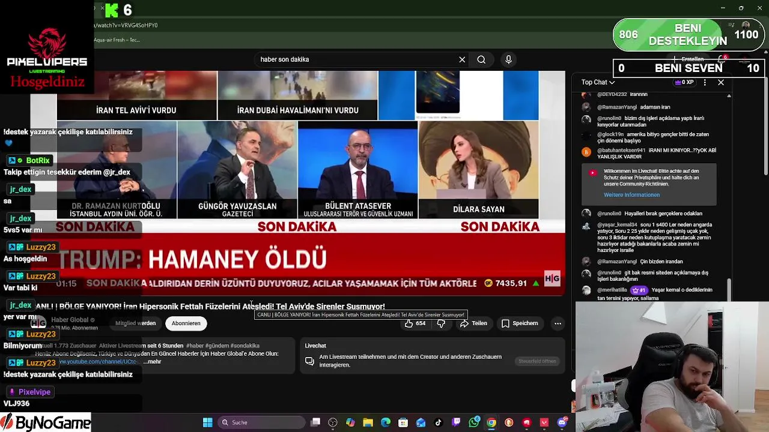Expand the Top Chat dropdown
Viewport: 769px width, 432px height.
point(598,82)
